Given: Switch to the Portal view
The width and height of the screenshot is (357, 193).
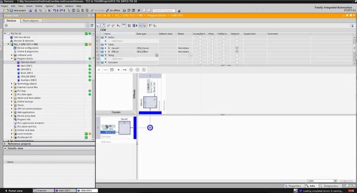Looking at the screenshot, I should tap(15, 190).
